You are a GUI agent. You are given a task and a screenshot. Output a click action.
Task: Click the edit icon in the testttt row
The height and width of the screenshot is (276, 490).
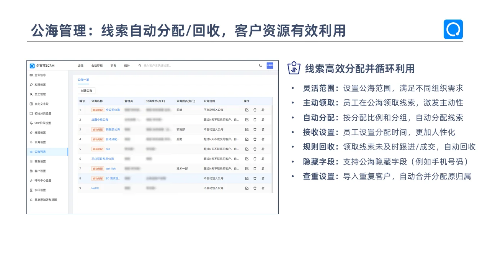click(x=247, y=188)
